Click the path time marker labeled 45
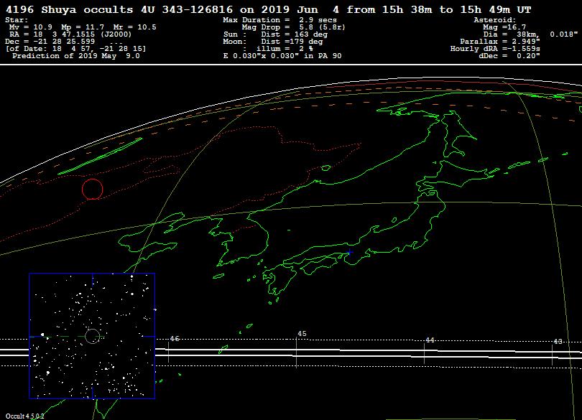 click(x=302, y=334)
